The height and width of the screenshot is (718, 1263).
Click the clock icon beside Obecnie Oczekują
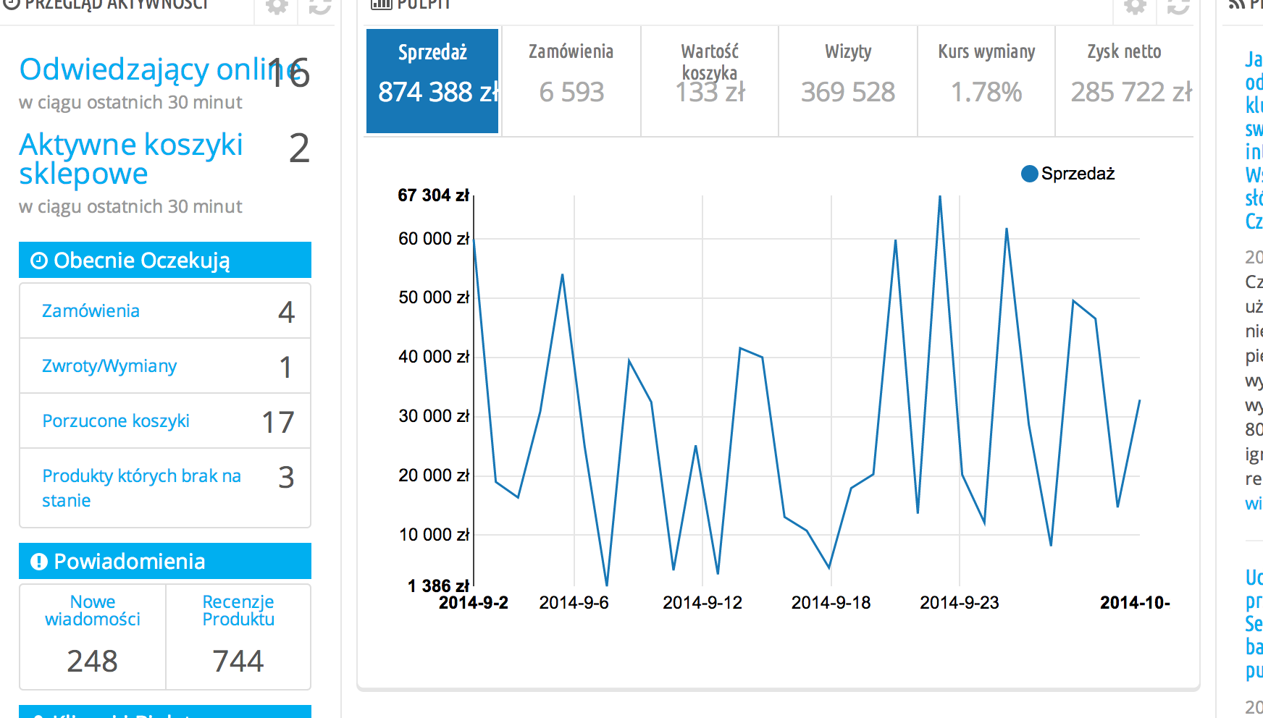[39, 261]
